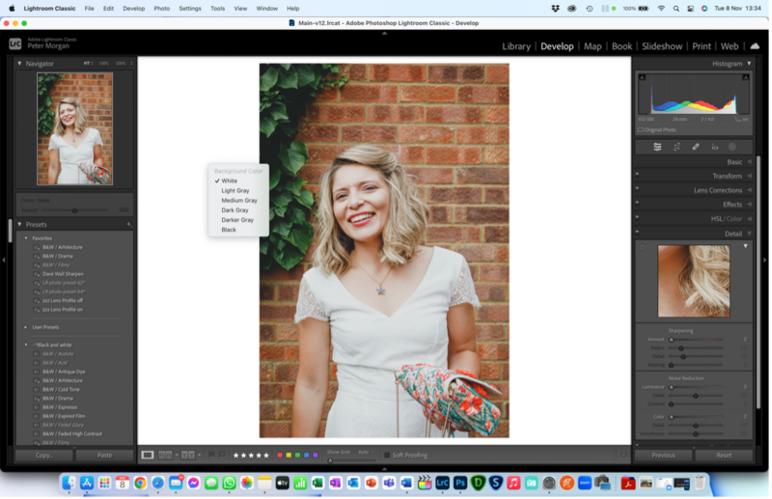This screenshot has width=772, height=499.
Task: Toggle Detail panel on/off switch
Action: click(638, 232)
